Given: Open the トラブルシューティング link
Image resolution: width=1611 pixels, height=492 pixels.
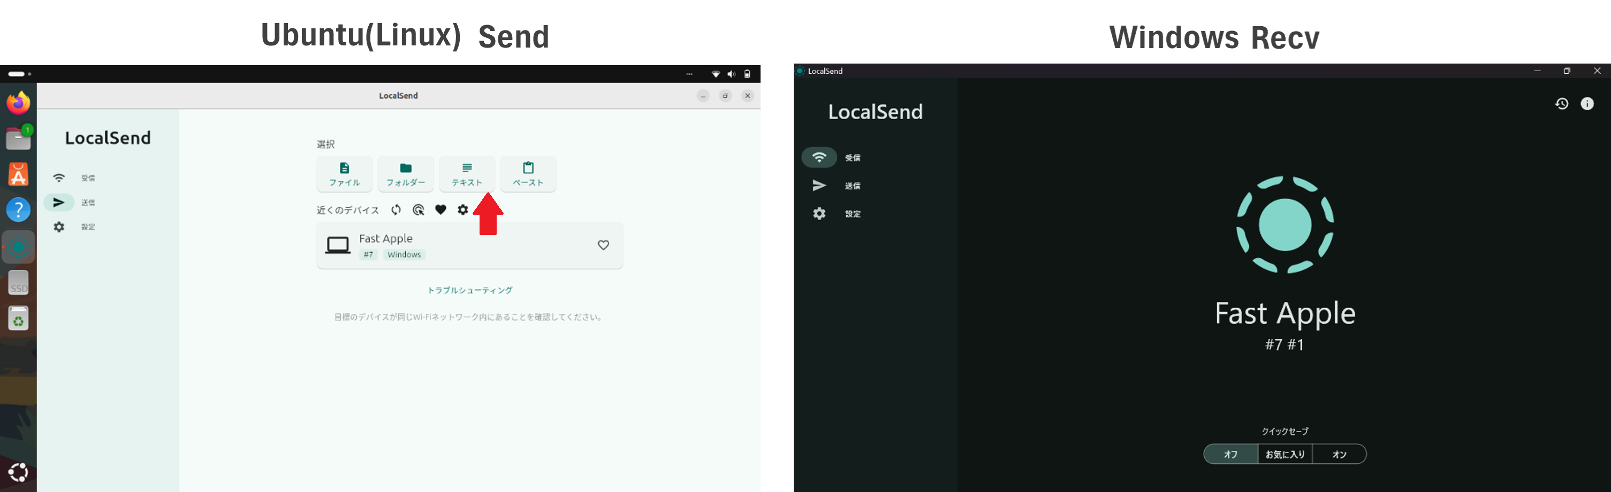Looking at the screenshot, I should click(470, 290).
